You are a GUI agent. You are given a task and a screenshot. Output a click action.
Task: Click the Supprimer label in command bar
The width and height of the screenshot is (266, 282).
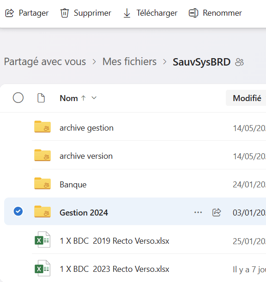tap(92, 13)
